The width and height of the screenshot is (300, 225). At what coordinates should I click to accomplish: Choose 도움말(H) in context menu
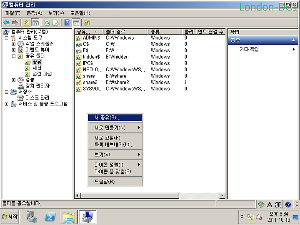[115, 181]
